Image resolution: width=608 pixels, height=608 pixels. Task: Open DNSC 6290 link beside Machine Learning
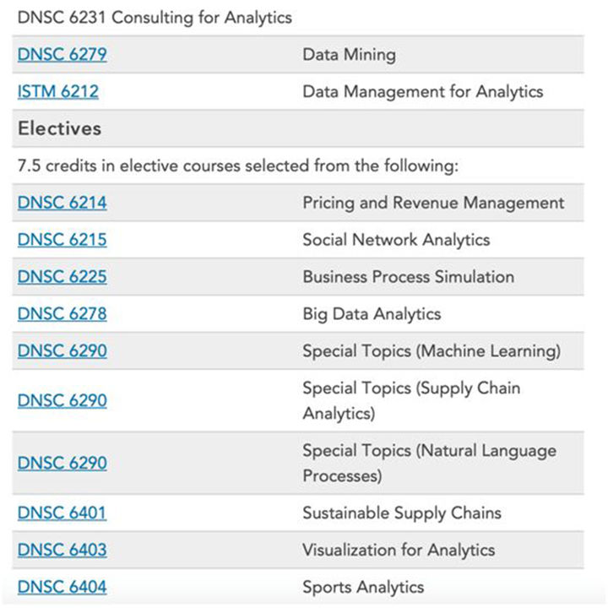coord(62,350)
